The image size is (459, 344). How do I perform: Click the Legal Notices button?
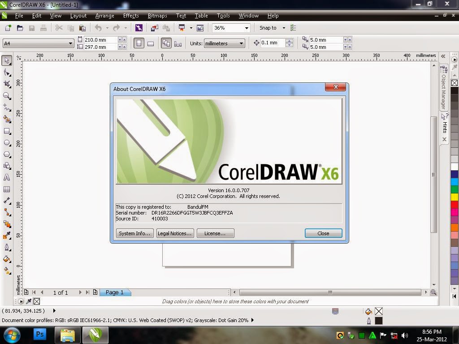point(175,233)
